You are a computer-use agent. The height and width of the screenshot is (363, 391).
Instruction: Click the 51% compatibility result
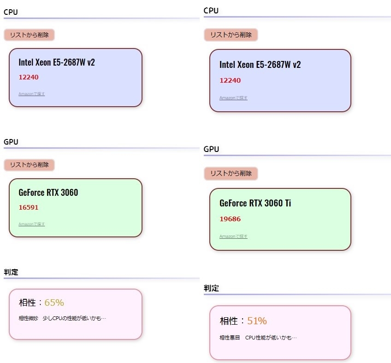(257, 321)
